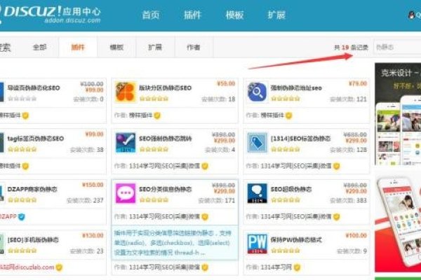Click the Discuz! 应用中心 logo
The height and width of the screenshot is (280, 421).
coord(51,14)
